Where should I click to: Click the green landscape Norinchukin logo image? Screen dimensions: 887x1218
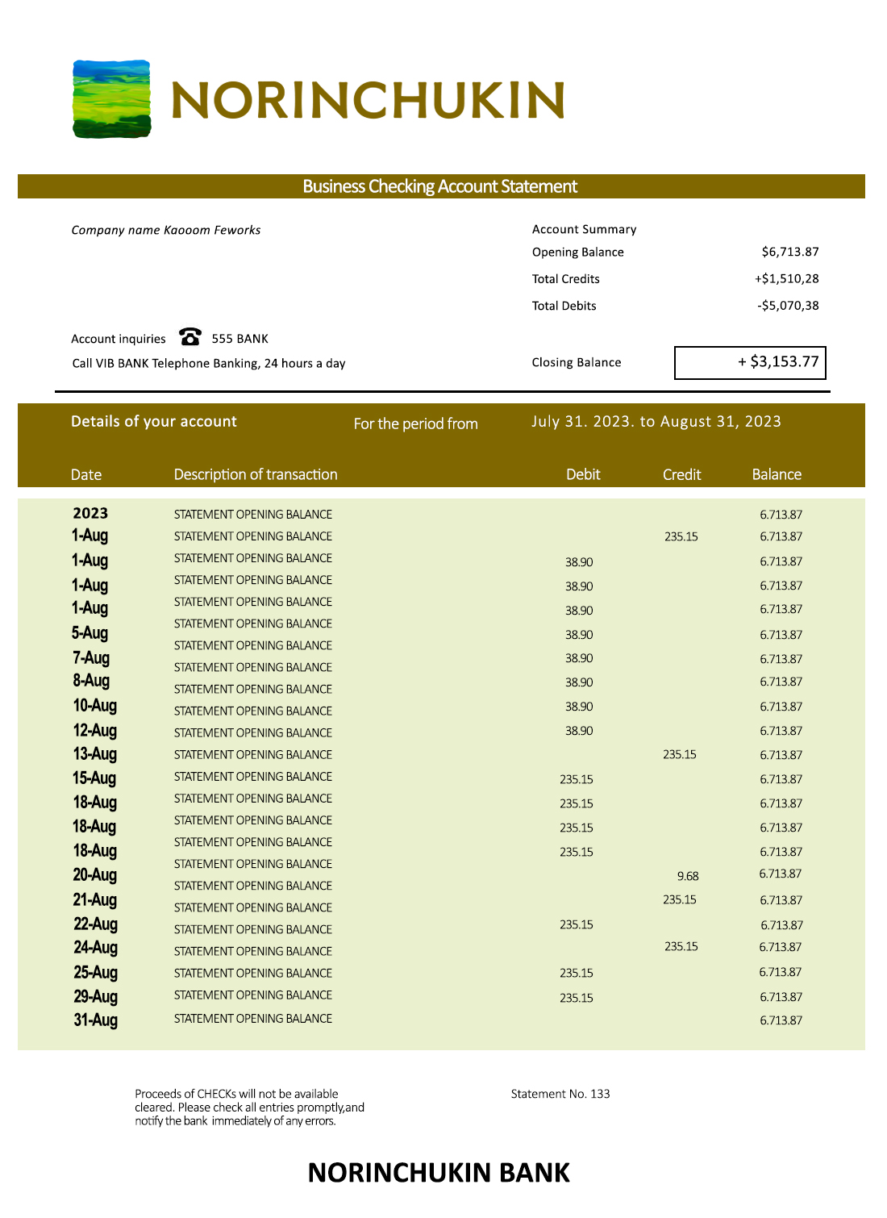(x=111, y=98)
